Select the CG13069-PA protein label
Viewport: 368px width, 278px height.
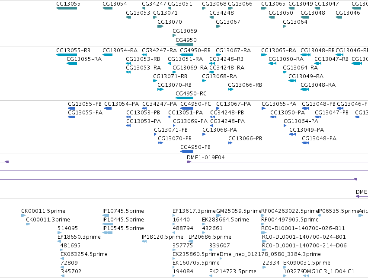click(x=190, y=121)
